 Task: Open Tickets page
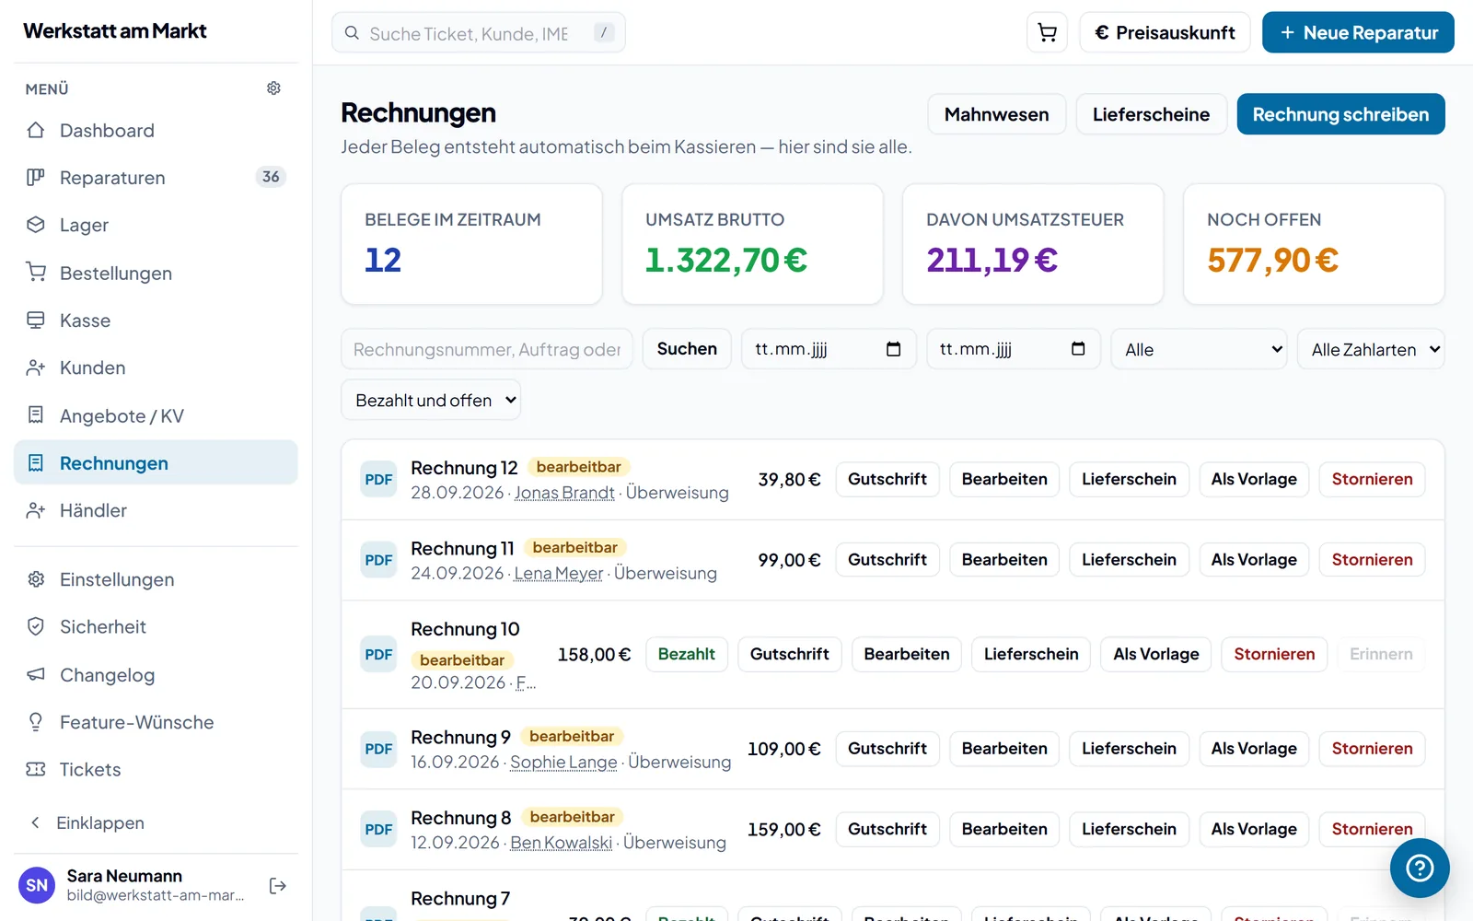click(x=156, y=770)
